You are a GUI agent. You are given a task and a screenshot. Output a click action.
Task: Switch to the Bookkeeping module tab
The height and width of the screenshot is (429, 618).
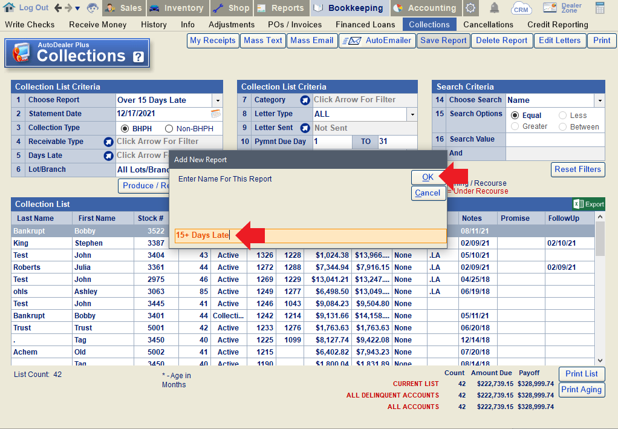tap(350, 8)
